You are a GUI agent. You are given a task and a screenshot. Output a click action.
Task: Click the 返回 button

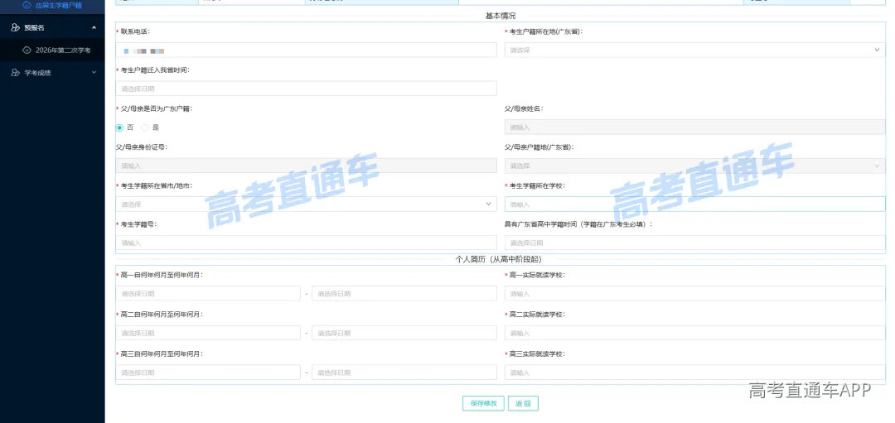[523, 403]
